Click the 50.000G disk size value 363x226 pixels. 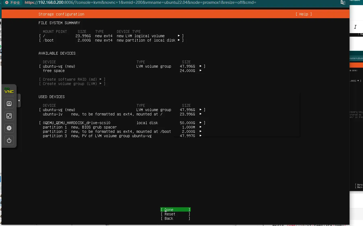point(187,123)
